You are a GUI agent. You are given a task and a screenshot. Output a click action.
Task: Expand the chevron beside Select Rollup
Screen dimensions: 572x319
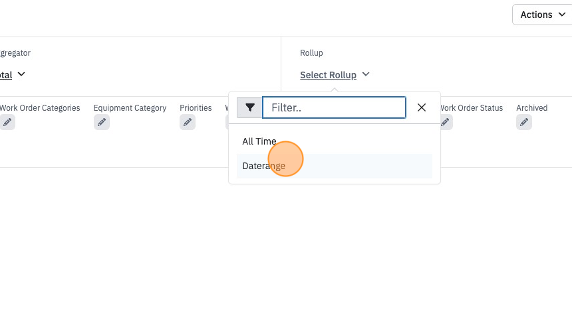(x=366, y=74)
